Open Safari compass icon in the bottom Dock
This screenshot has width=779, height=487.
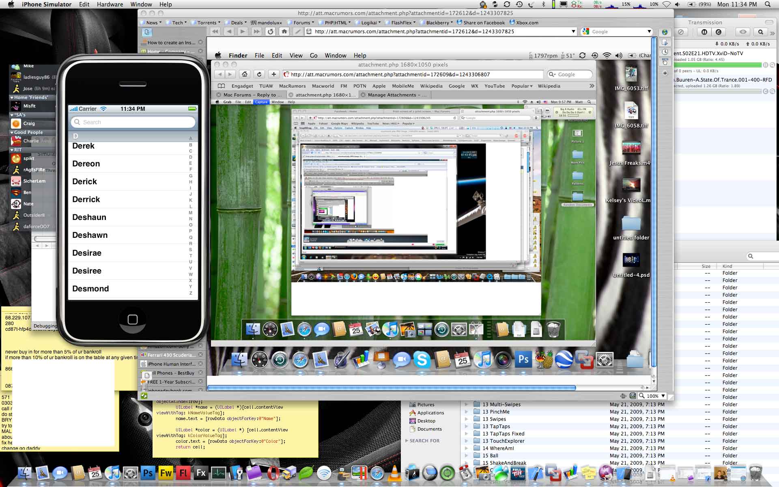coord(377,473)
